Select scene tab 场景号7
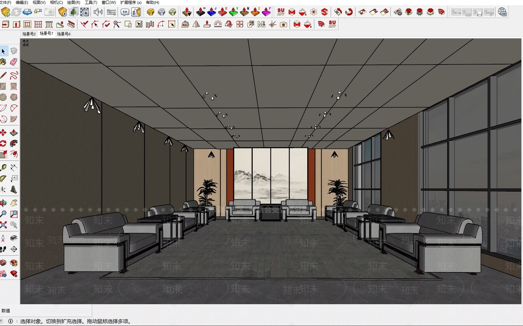The width and height of the screenshot is (523, 326). point(46,33)
